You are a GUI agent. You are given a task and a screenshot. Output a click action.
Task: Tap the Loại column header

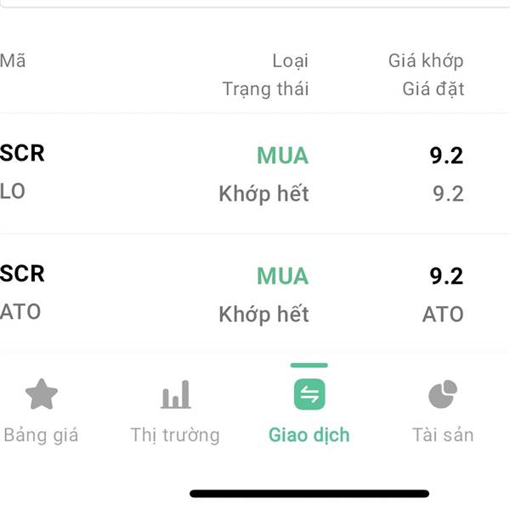(x=290, y=61)
